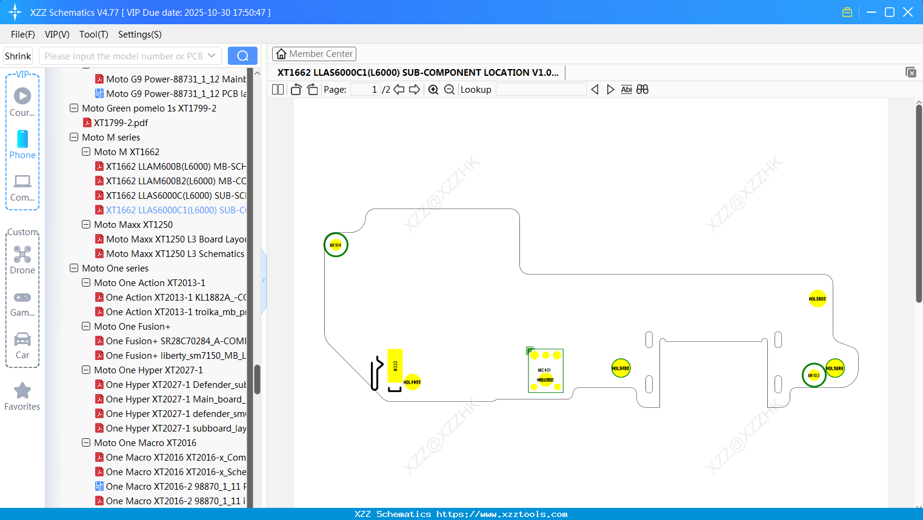Screen dimensions: 923x520
Task: Open One Hyper XT2027-1 subboard layout
Action: (170, 428)
